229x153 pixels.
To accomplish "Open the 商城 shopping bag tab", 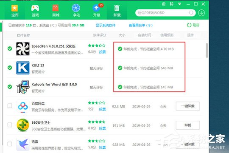I will [x=56, y=11].
